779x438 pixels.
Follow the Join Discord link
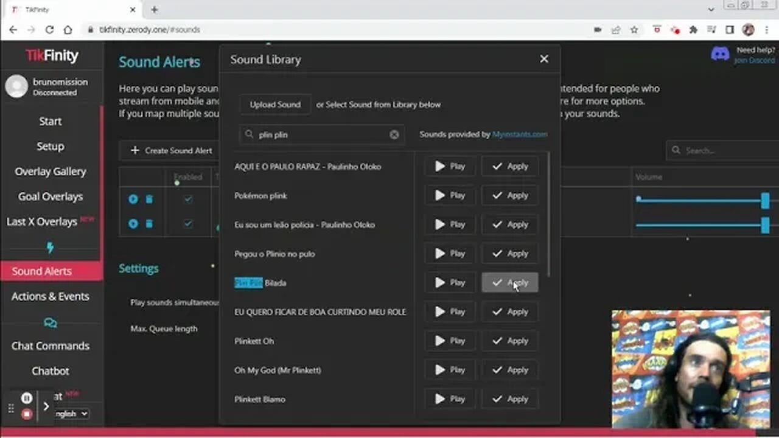pyautogui.click(x=755, y=60)
